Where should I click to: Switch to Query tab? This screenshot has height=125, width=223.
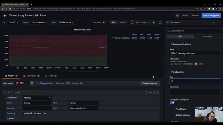[x=11, y=76]
